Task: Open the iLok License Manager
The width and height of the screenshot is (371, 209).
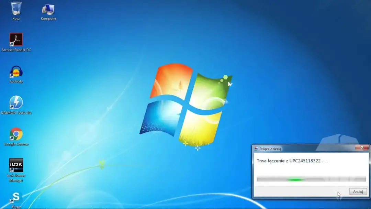Action: tap(16, 164)
